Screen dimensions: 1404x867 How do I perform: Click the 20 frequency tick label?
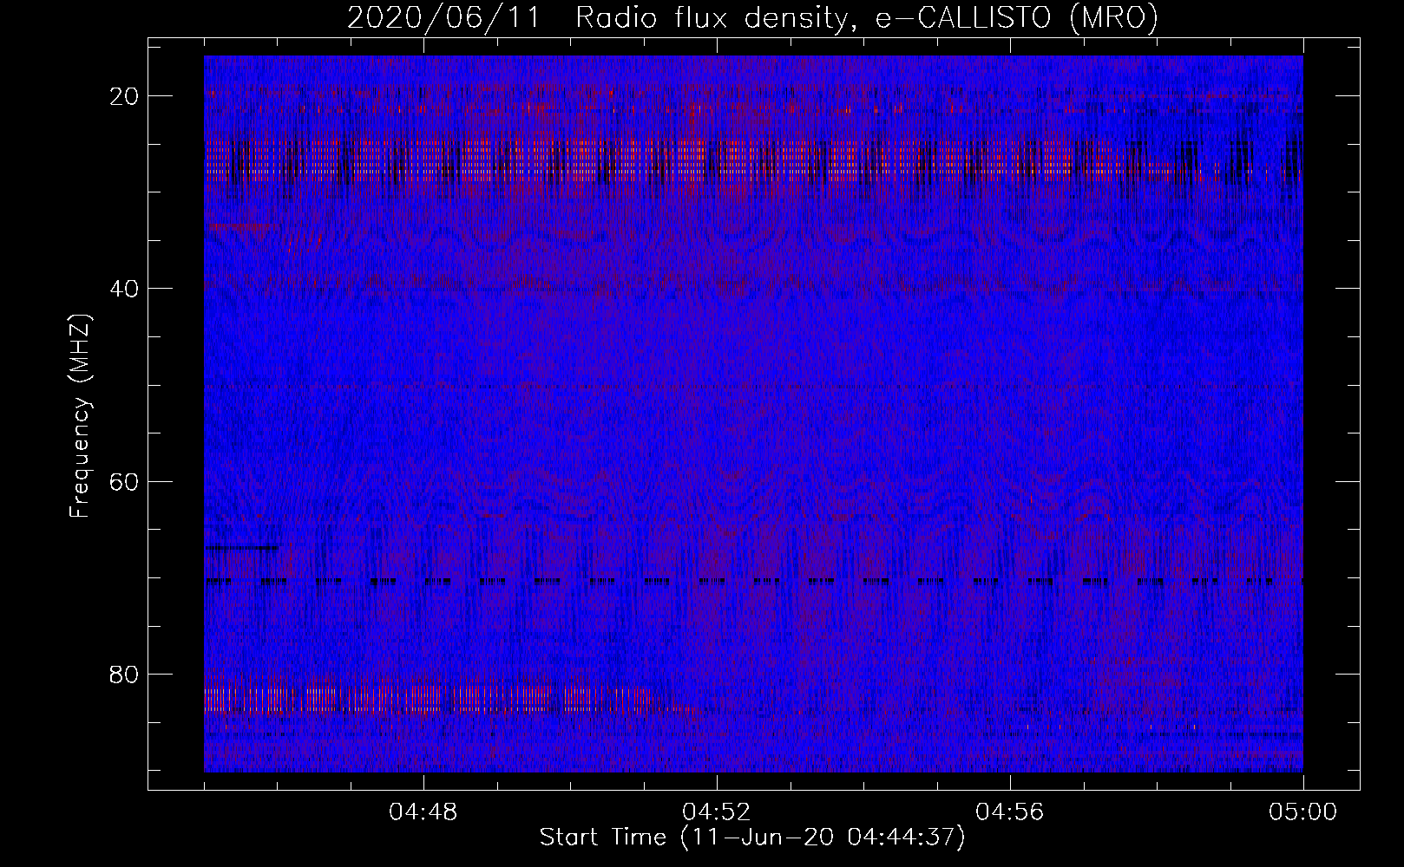(124, 95)
